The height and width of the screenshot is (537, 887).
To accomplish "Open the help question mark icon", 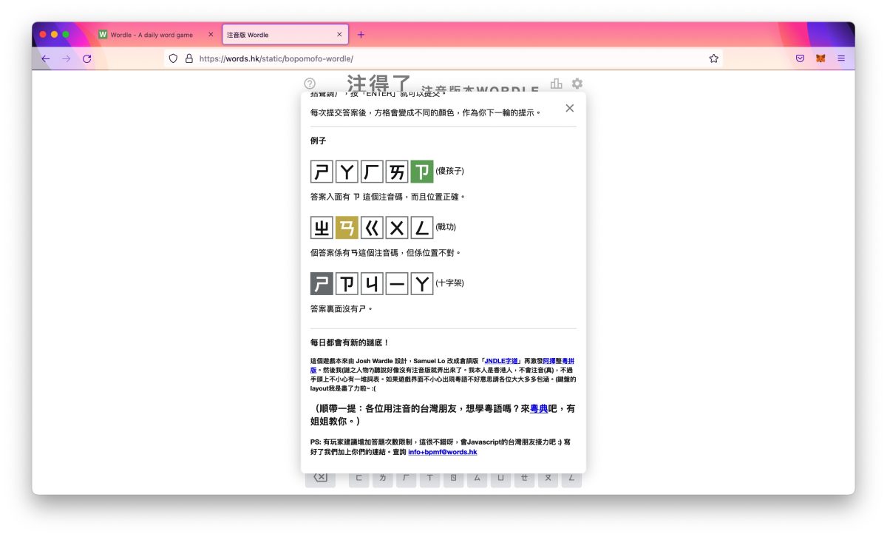I will [x=310, y=84].
